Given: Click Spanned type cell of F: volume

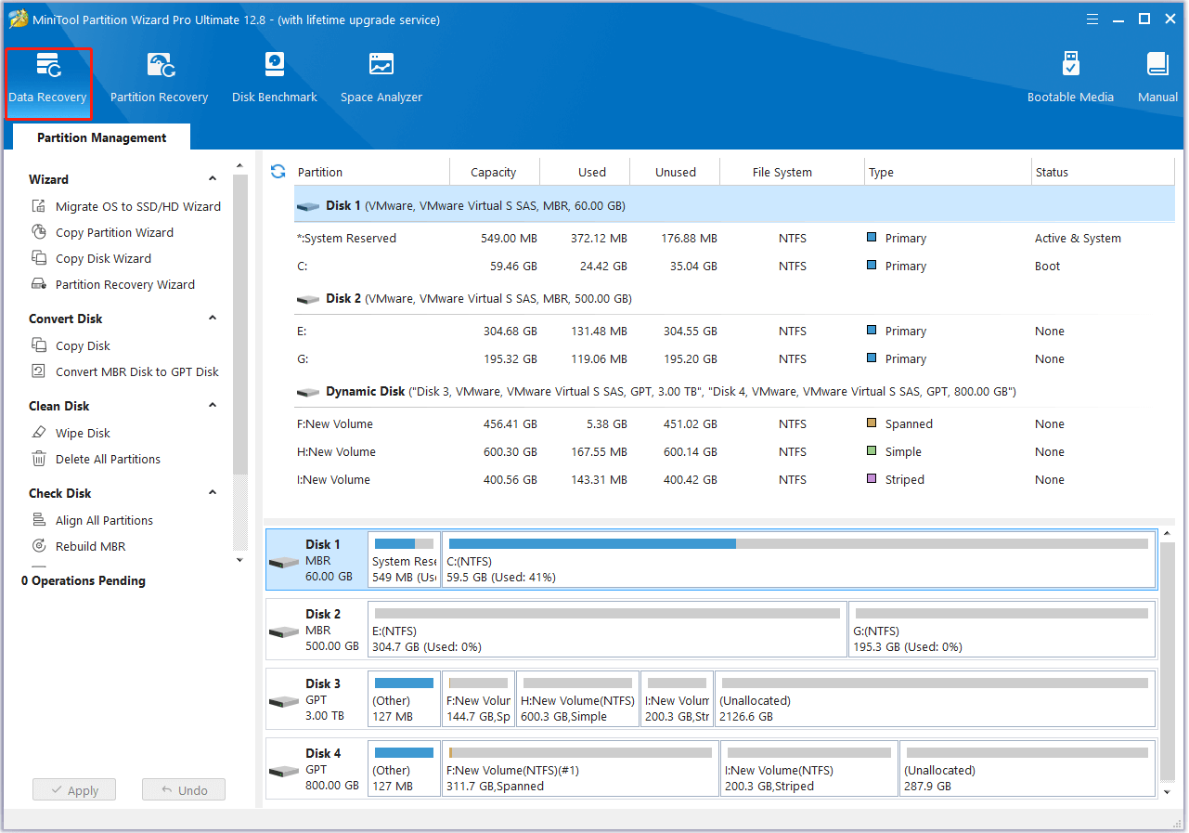Looking at the screenshot, I should [x=899, y=424].
